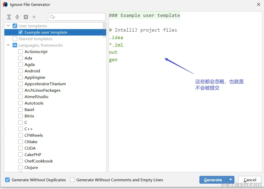
Task: Select the CMake template label
Action: pyautogui.click(x=31, y=142)
